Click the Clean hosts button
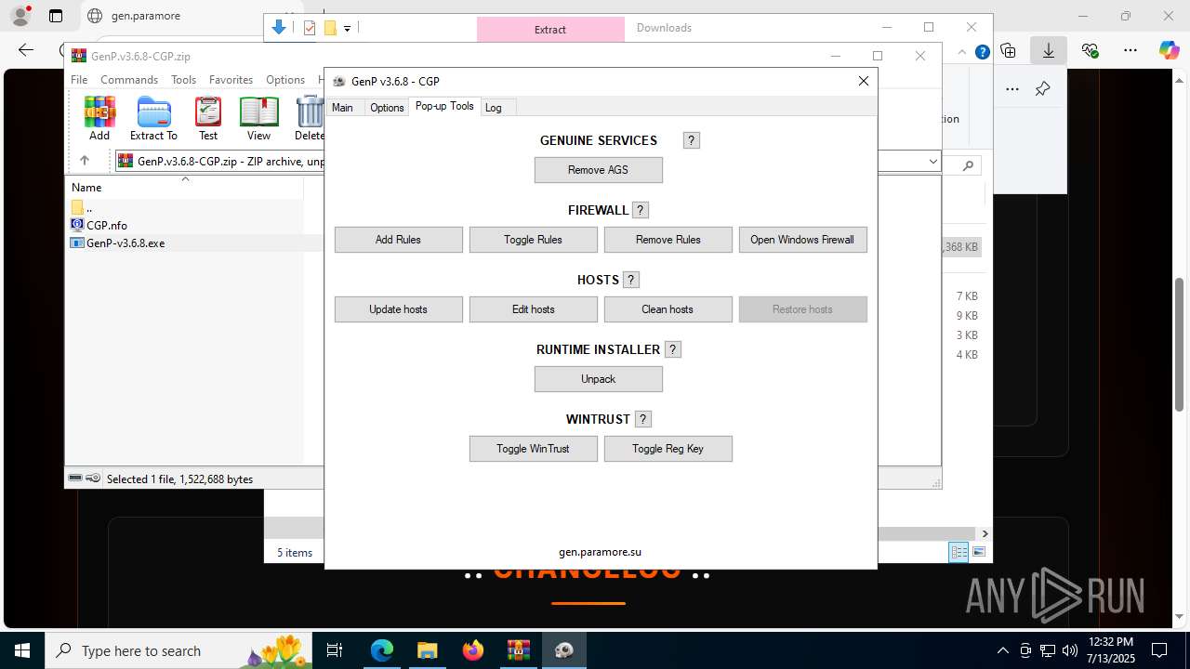 click(x=668, y=309)
